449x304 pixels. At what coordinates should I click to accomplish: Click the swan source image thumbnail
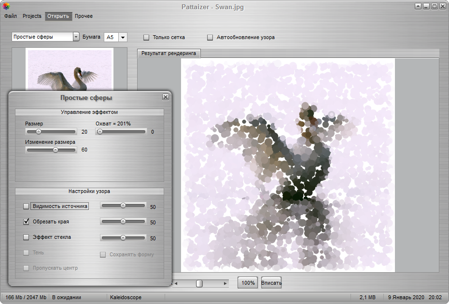[70, 69]
